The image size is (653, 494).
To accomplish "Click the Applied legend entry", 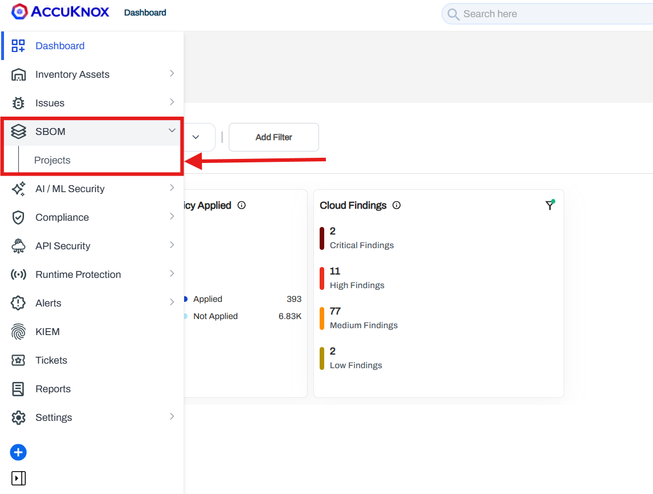I will click(x=208, y=299).
